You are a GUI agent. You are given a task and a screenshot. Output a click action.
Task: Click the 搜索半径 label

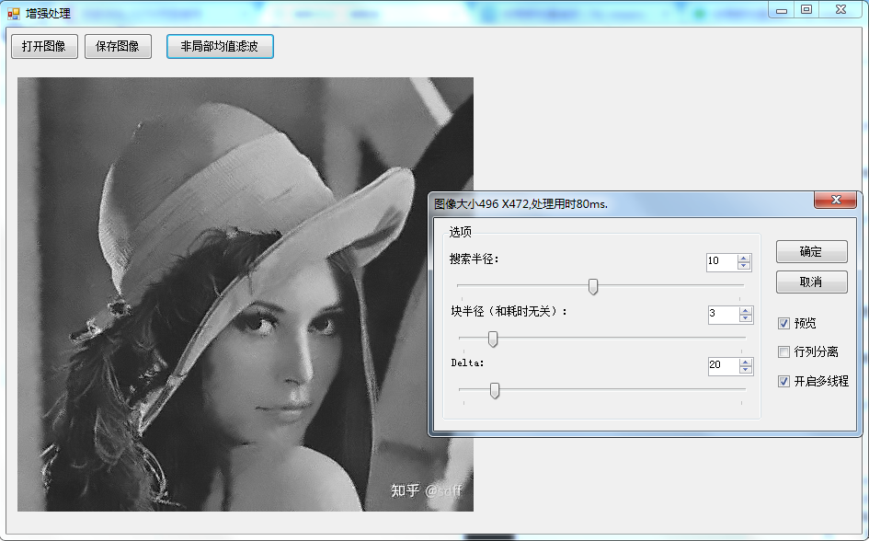coord(475,259)
